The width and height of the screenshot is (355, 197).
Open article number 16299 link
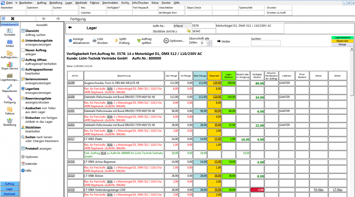[71, 83]
